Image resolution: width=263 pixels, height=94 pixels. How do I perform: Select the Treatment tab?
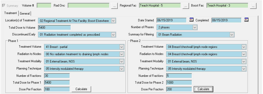click(x=11, y=13)
